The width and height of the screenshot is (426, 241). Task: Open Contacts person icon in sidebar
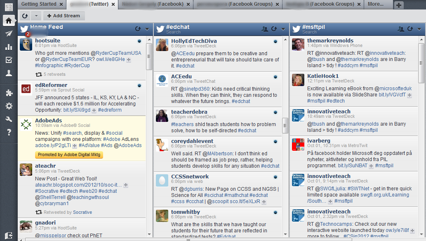[9, 73]
